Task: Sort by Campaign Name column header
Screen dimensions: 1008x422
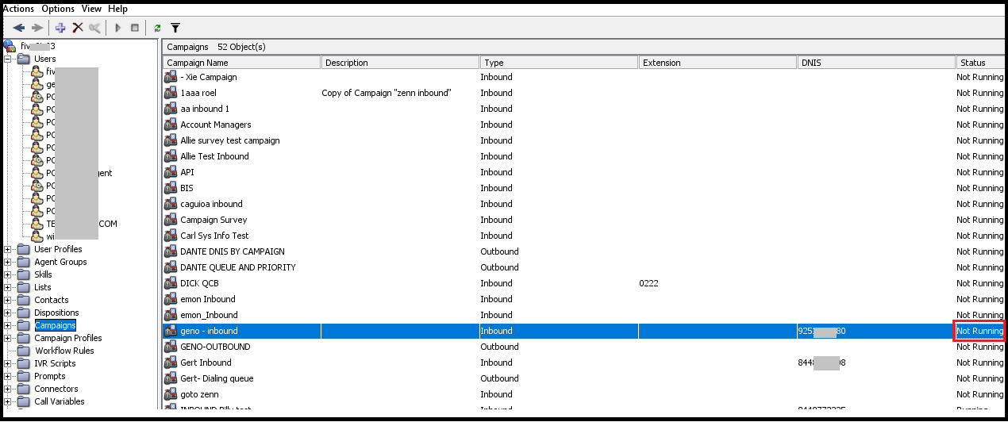Action: click(x=242, y=63)
